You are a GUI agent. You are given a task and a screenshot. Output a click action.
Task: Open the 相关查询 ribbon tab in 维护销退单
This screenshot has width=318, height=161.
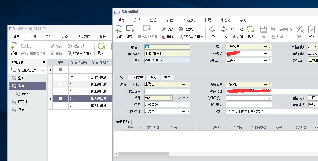pos(189,20)
